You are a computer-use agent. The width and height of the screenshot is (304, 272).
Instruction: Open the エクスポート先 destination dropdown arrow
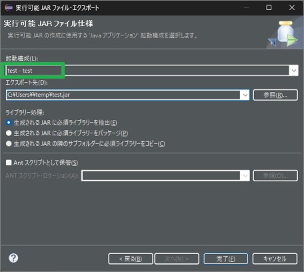[x=245, y=95]
